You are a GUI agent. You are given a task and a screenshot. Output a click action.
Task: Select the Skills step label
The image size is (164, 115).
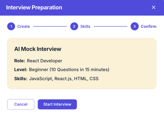pos(85,26)
